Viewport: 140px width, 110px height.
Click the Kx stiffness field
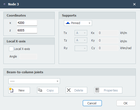pos(108,33)
